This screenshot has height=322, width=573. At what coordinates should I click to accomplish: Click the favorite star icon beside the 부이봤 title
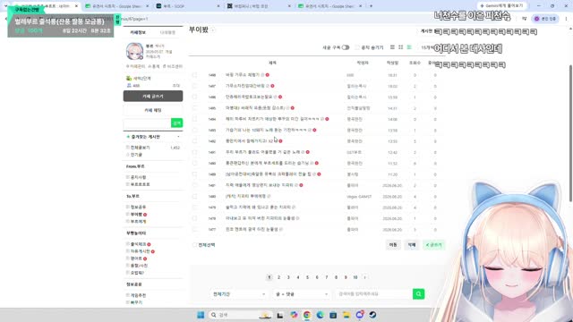pyautogui.click(x=213, y=30)
